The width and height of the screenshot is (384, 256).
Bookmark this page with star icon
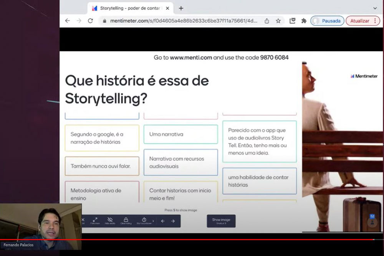coord(278,21)
